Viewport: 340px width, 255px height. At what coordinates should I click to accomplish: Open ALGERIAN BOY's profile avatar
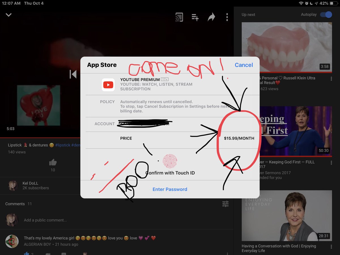pyautogui.click(x=12, y=241)
